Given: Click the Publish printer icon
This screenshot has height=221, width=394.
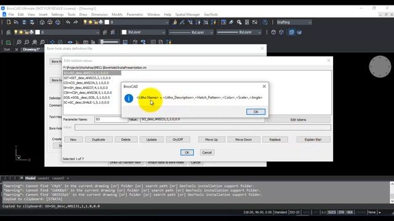Looking at the screenshot, I should 58,22.
